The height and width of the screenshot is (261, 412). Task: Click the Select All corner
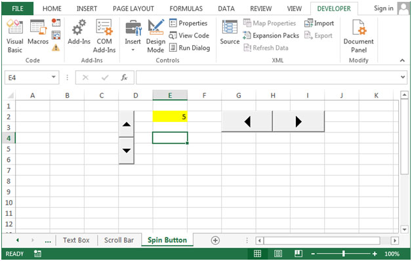coord(10,95)
